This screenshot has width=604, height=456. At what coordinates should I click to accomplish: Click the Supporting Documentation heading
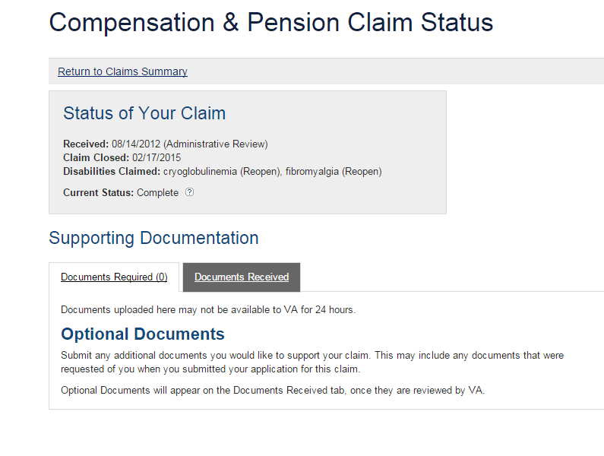[x=153, y=238]
